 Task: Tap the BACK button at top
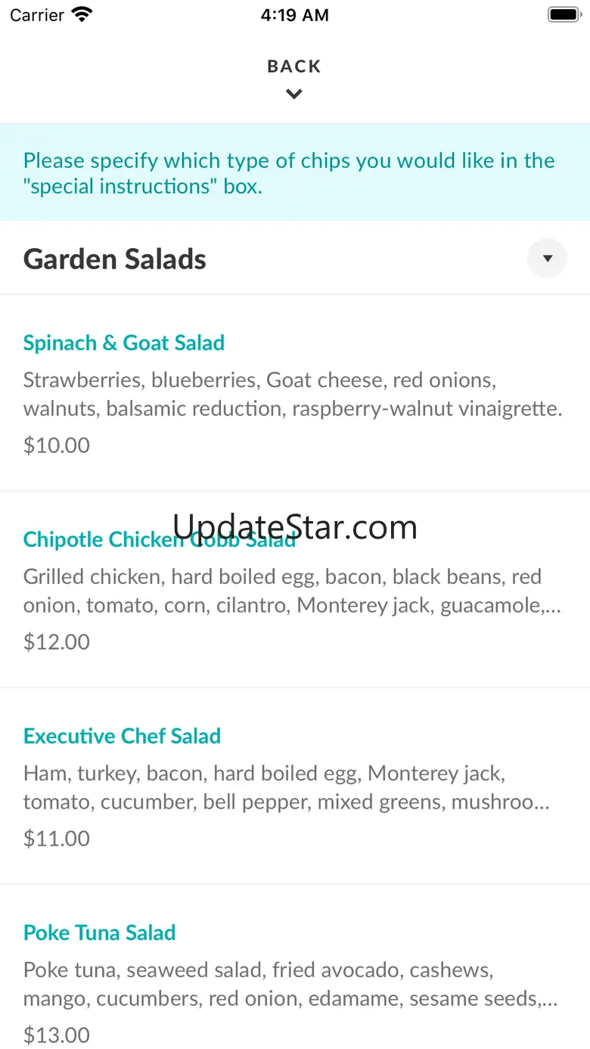point(294,67)
